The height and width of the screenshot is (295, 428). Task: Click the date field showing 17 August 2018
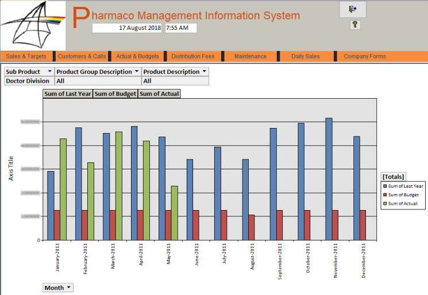click(x=128, y=28)
